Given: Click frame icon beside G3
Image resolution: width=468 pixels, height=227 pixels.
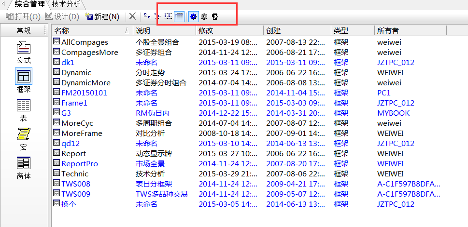Looking at the screenshot, I should coord(57,112).
